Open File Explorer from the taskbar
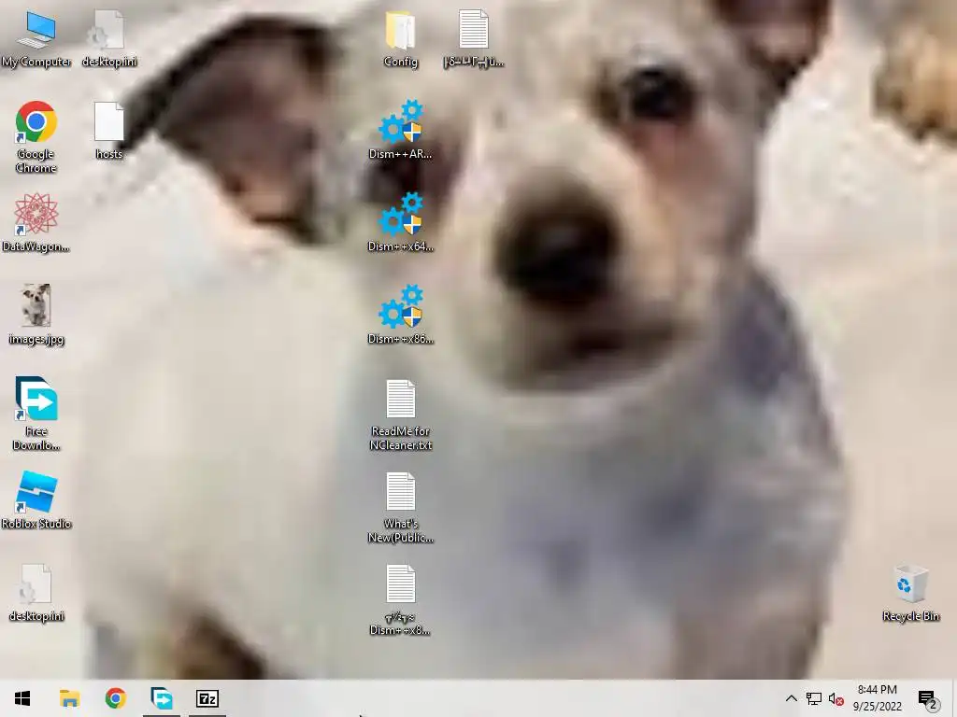Viewport: 957px width, 717px height. pyautogui.click(x=69, y=698)
